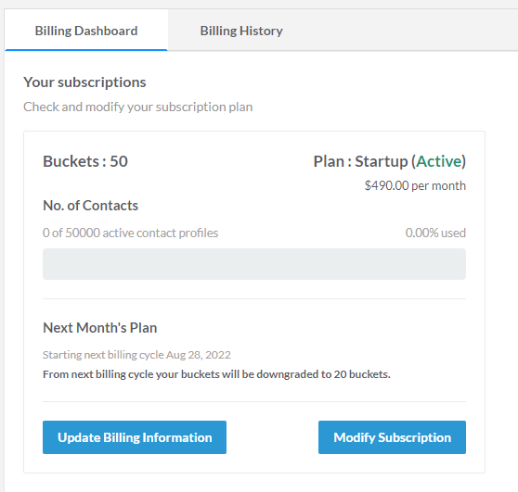Viewport: 518px width, 492px height.
Task: Click the divider above Next Month's Plan
Action: pyautogui.click(x=254, y=298)
